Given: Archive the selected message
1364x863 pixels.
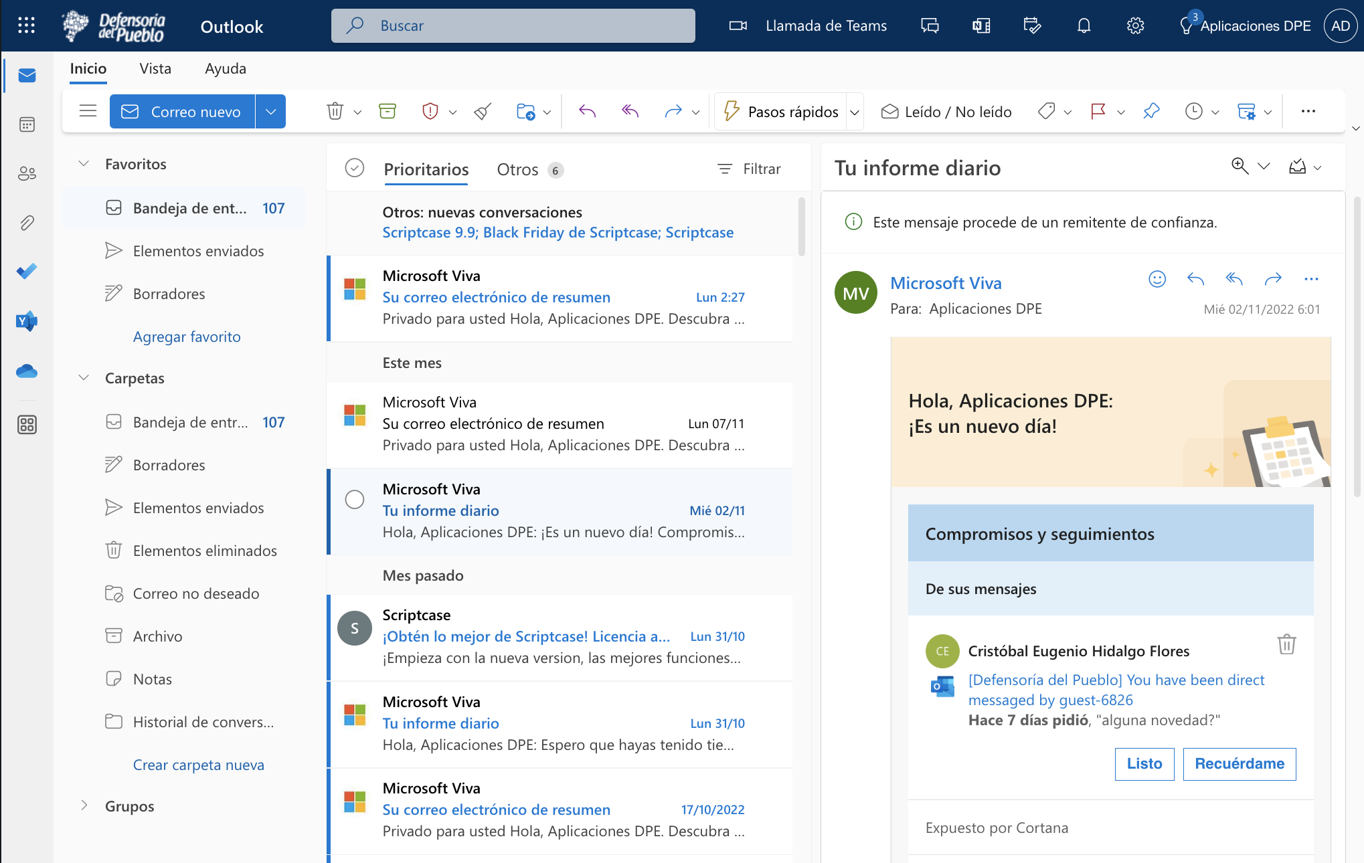Looking at the screenshot, I should [388, 111].
